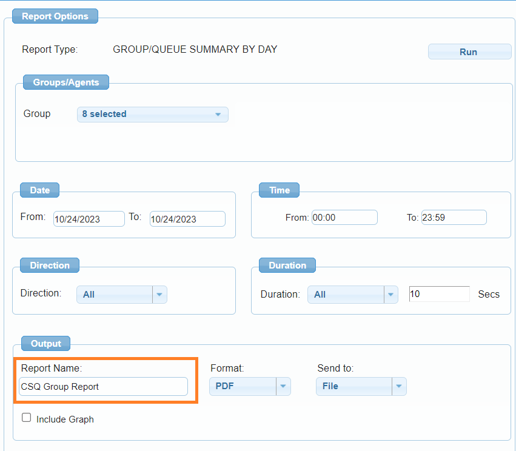Screen dimensions: 516x451
Task: Click the Secs label
Action: click(x=489, y=294)
